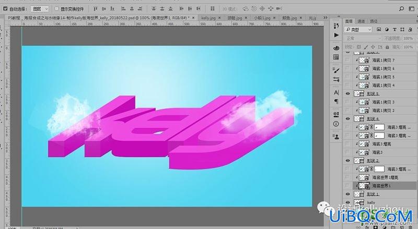Click lock position move icon
418x229 pixels.
tap(373, 47)
